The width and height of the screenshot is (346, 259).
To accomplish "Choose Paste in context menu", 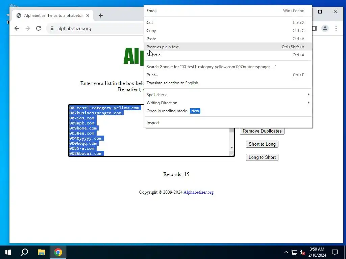I will [228, 39].
